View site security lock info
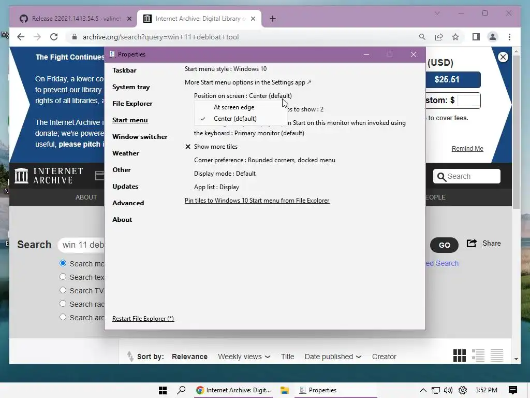530x398 pixels. [75, 37]
